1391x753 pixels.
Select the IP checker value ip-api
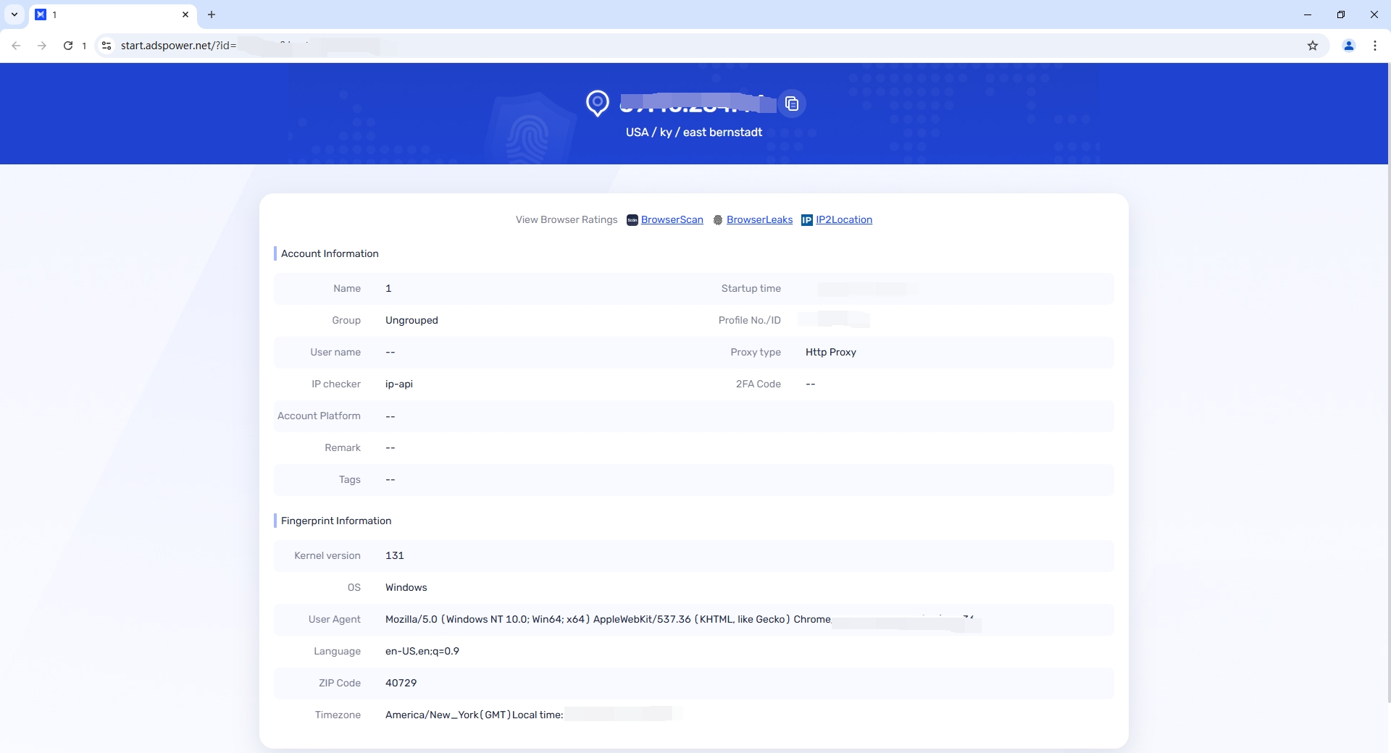[399, 384]
